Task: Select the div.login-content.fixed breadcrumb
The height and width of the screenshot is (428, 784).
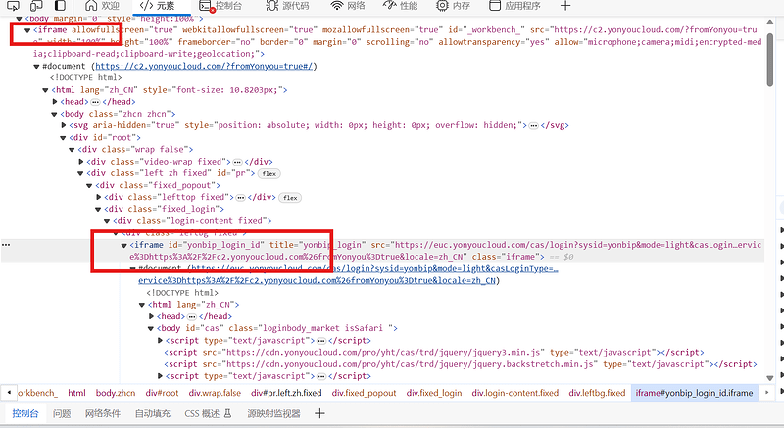Action: [x=515, y=393]
